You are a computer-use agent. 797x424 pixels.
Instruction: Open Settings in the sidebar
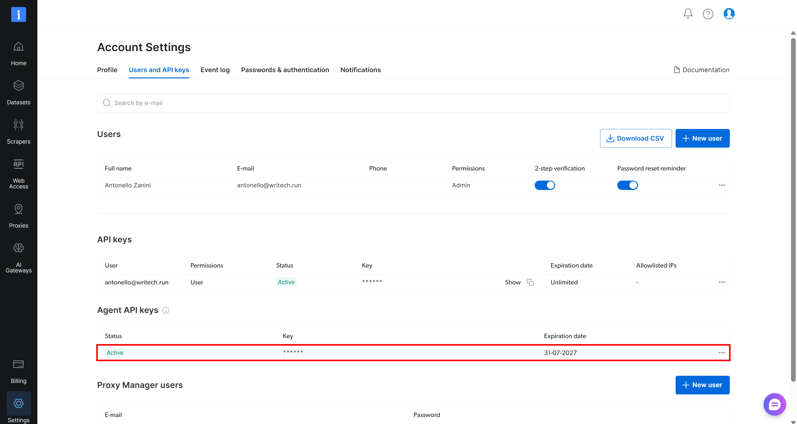click(19, 408)
